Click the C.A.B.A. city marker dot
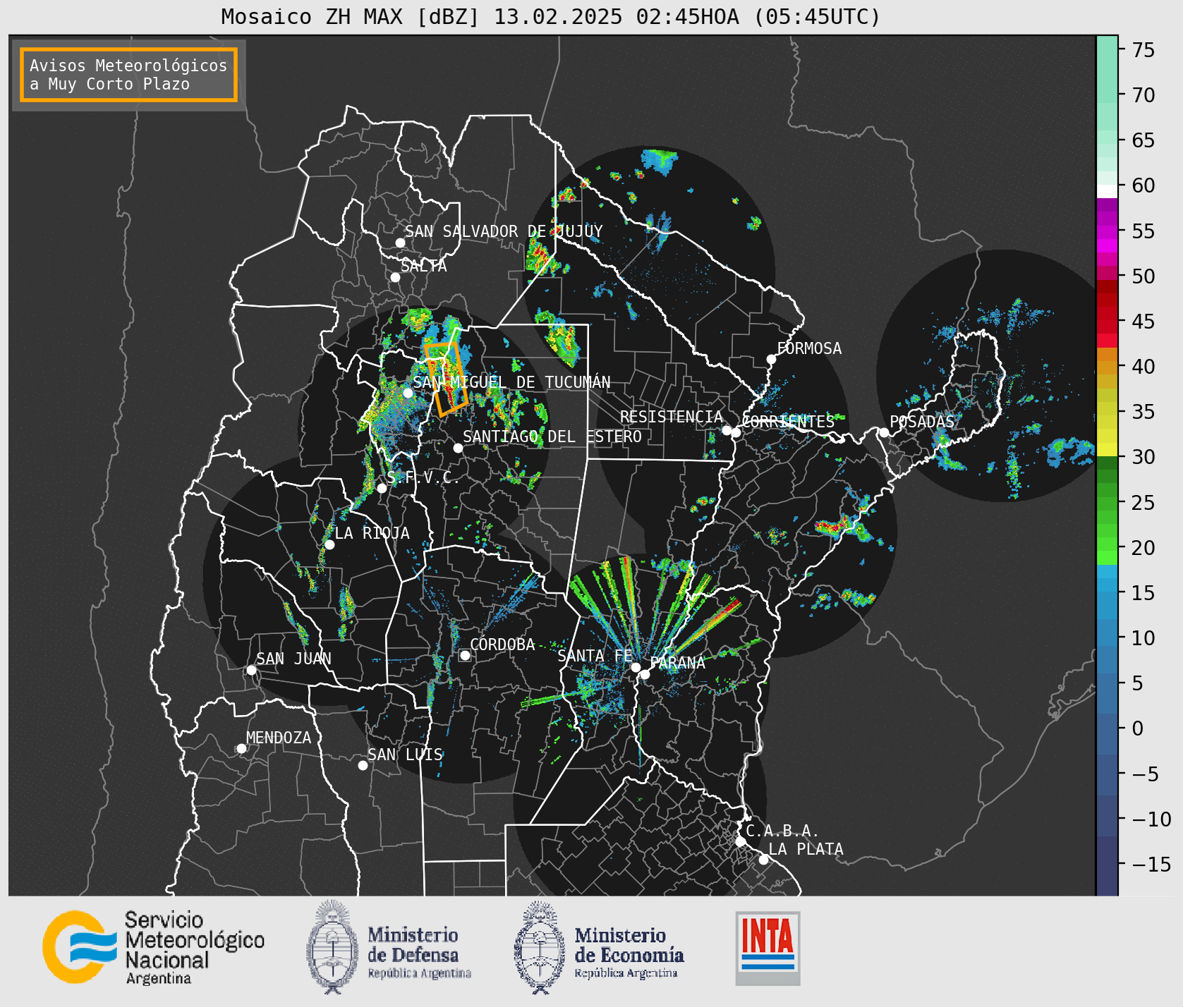Viewport: 1183px width, 1007px height. click(740, 841)
